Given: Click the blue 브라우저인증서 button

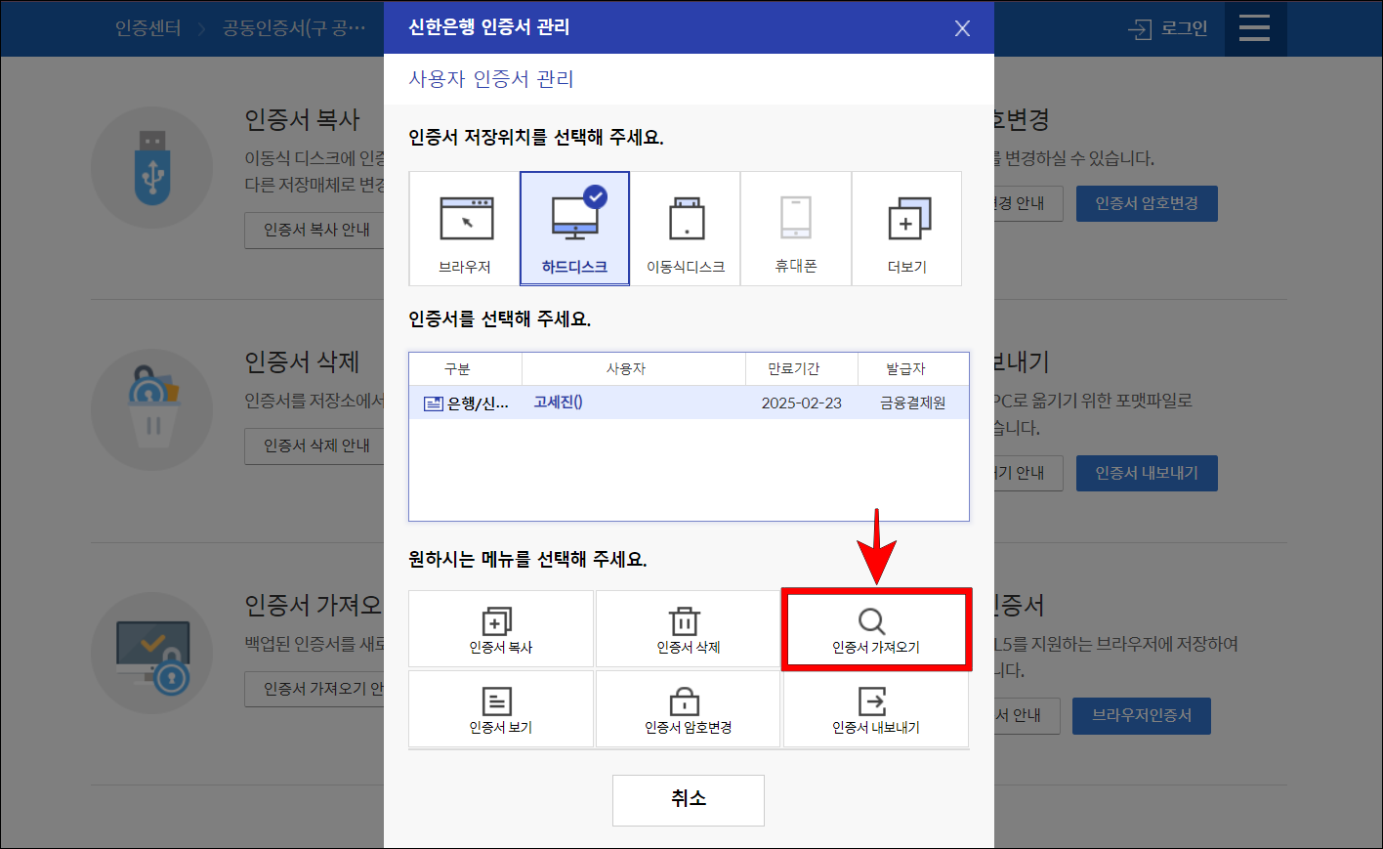Looking at the screenshot, I should tap(1141, 715).
